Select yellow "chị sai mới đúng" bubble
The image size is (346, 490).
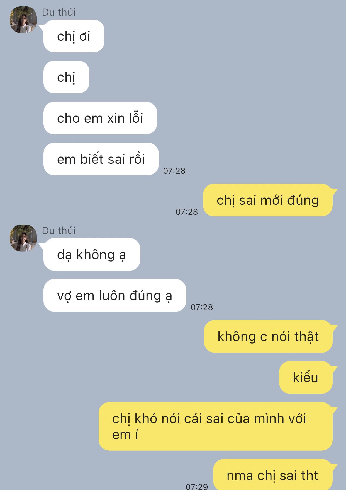point(268,200)
